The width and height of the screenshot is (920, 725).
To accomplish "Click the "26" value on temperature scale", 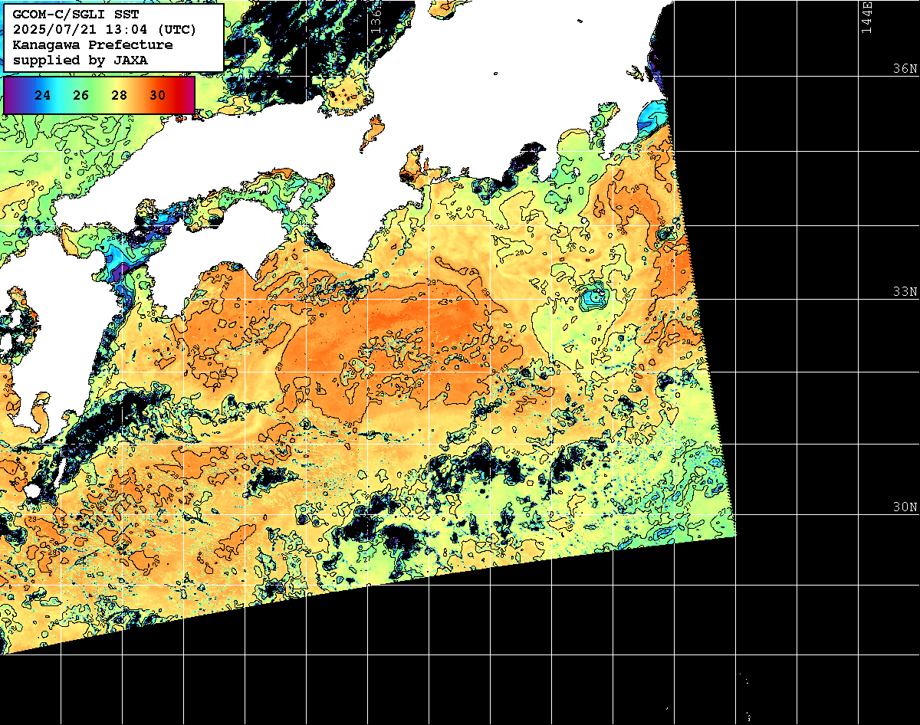I will [x=81, y=95].
